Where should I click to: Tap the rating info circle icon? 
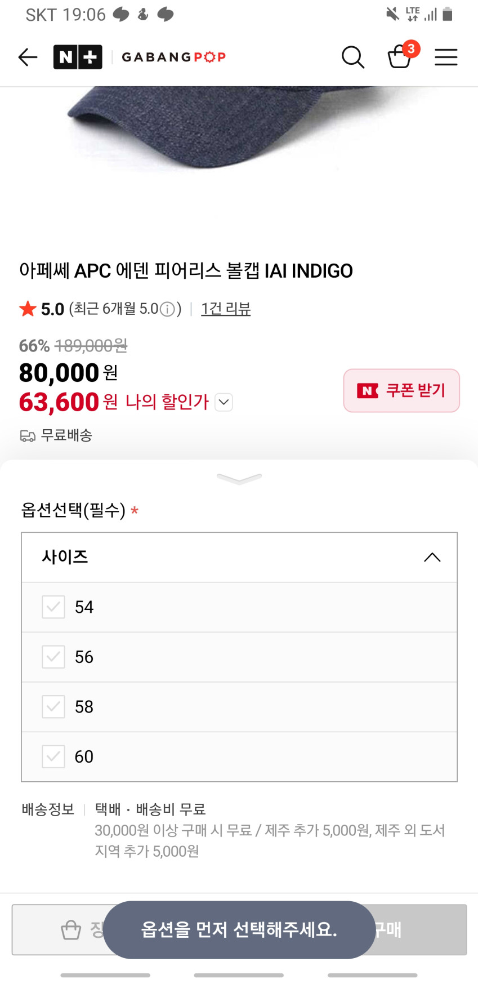tap(167, 309)
